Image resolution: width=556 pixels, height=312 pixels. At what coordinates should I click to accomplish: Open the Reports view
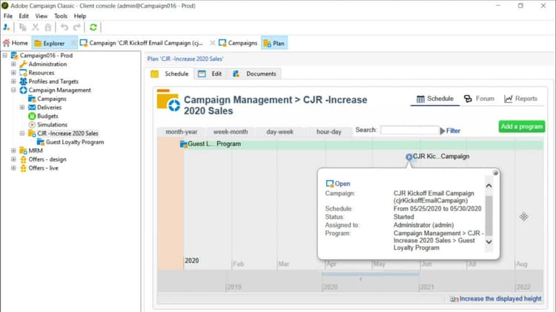(520, 99)
